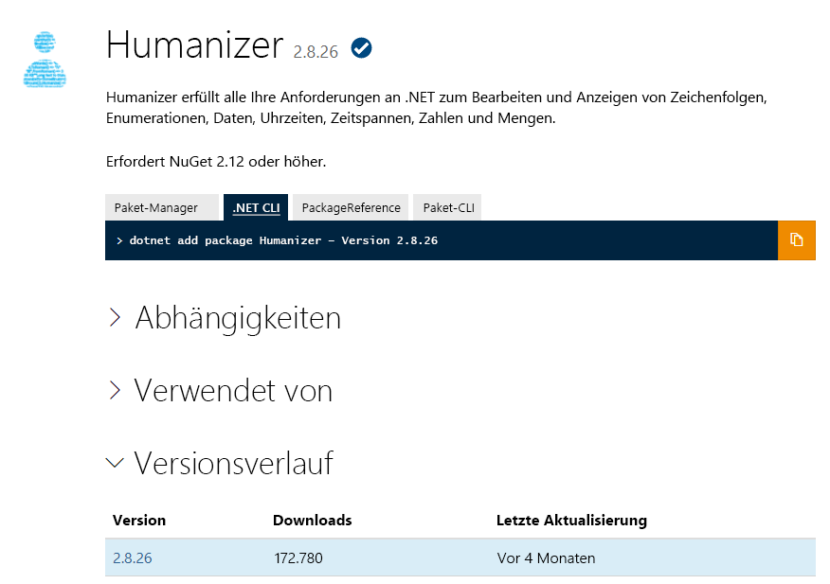830x584 pixels.
Task: Click the chevron beside Verwendet von
Action: (x=113, y=390)
